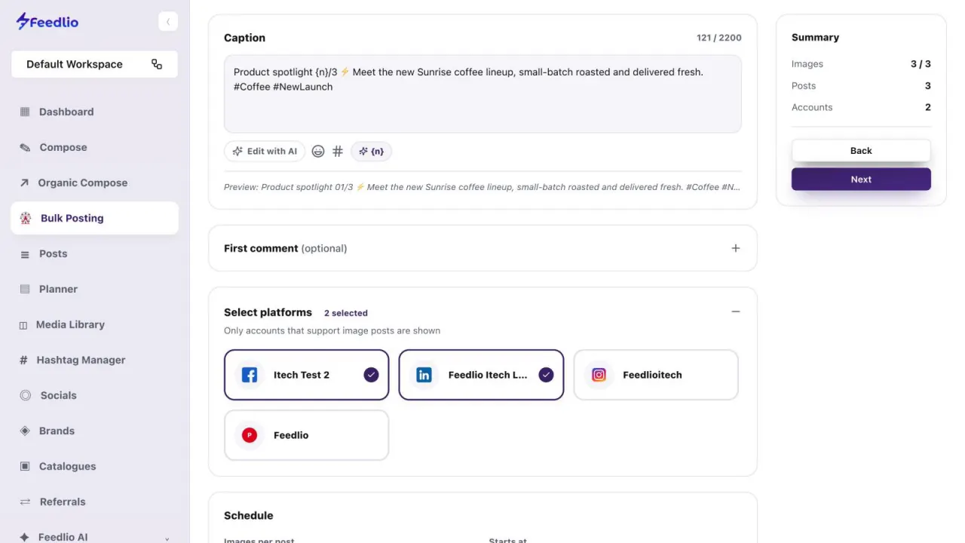The width and height of the screenshot is (965, 543).
Task: Click the Next button
Action: (861, 179)
